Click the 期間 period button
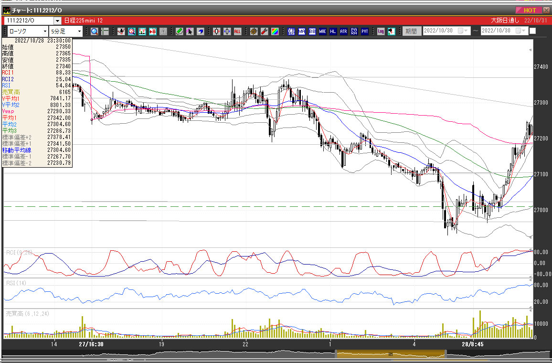The width and height of the screenshot is (552, 363). click(x=411, y=31)
